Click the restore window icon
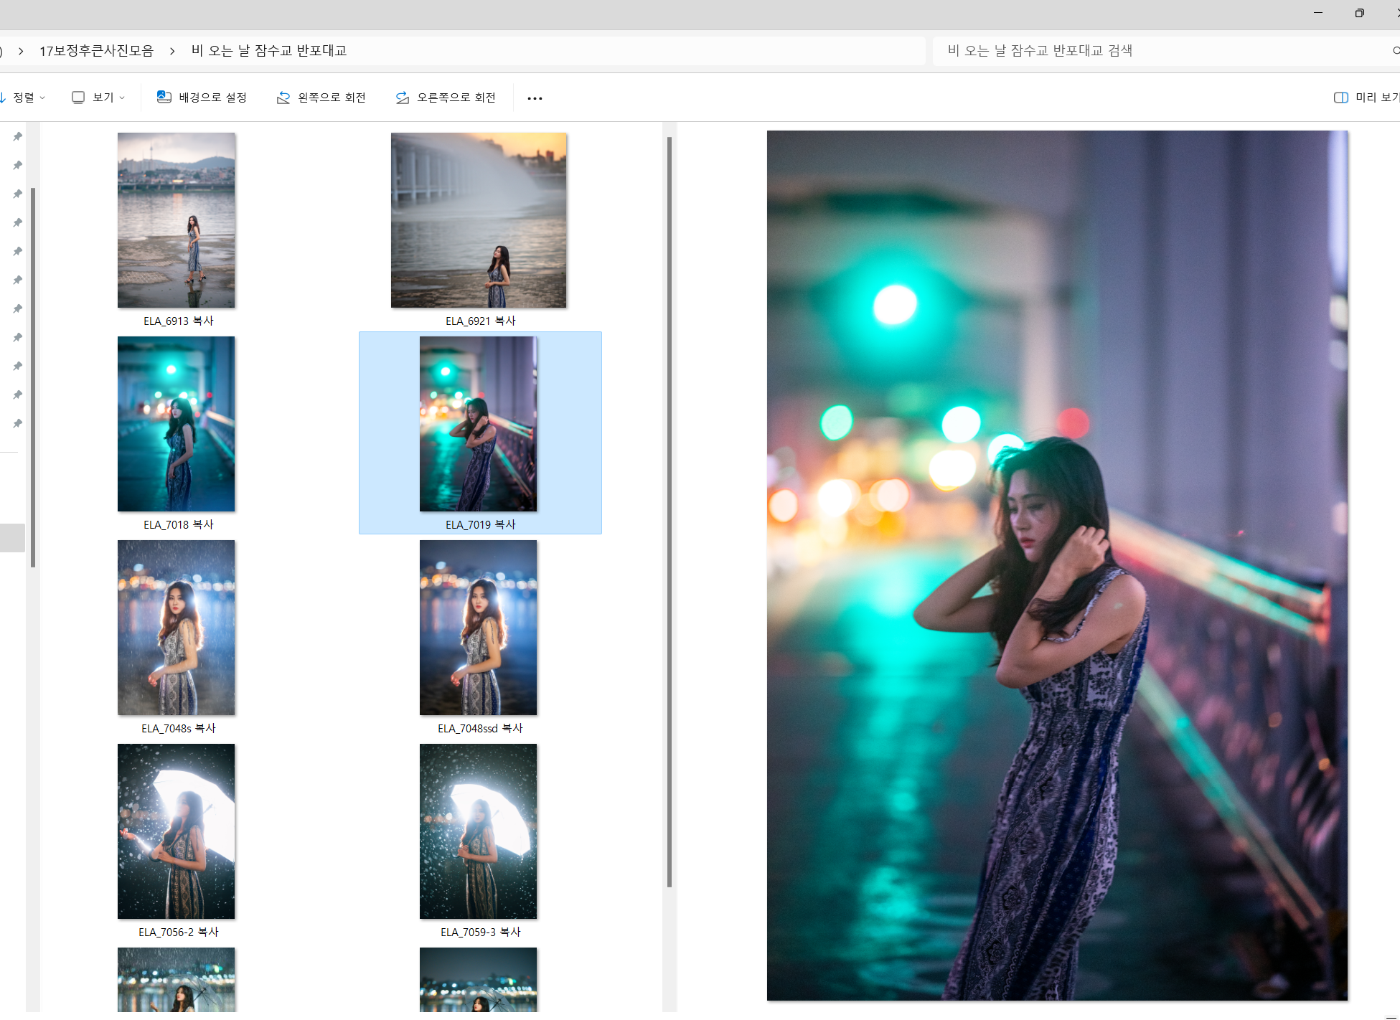This screenshot has width=1400, height=1020. tap(1359, 13)
